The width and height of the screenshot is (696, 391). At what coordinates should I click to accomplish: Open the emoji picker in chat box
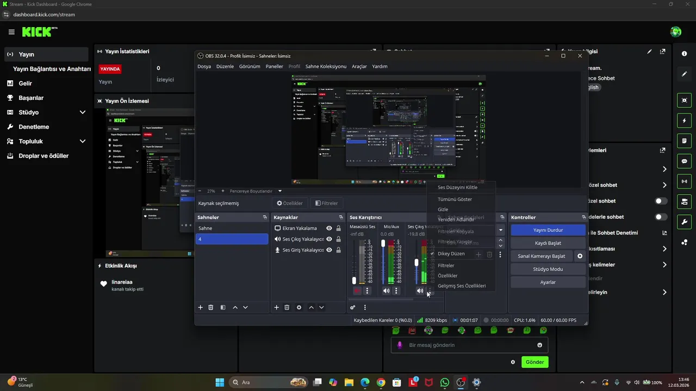539,345
